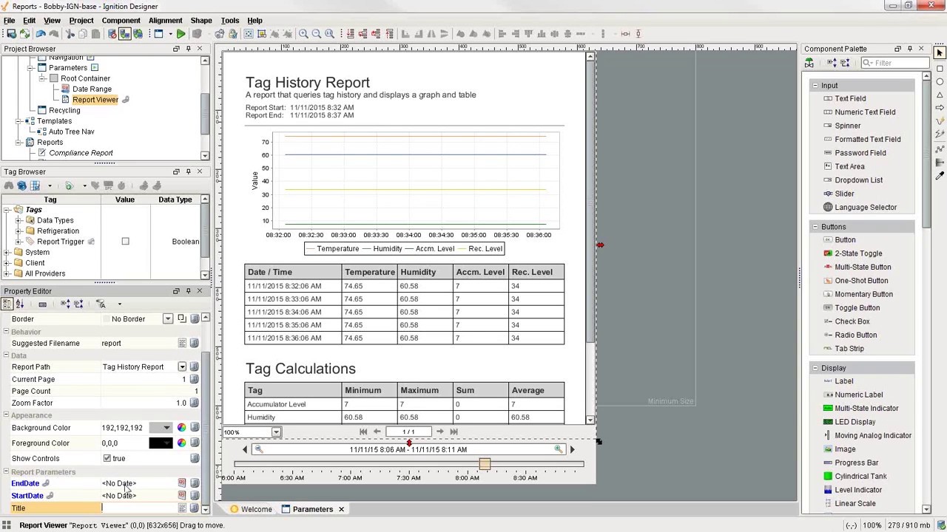The image size is (947, 532).
Task: Expand the System tags folder
Action: 7,253
